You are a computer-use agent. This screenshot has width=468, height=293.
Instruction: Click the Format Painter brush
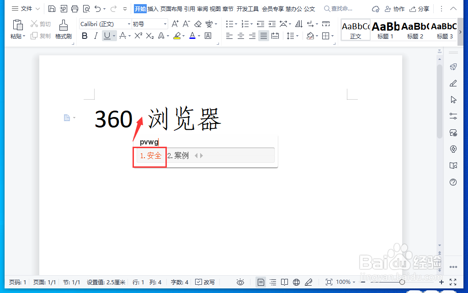(x=63, y=25)
